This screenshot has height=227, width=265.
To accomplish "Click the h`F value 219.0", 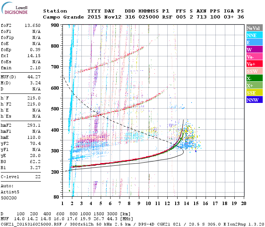I will (34, 98).
